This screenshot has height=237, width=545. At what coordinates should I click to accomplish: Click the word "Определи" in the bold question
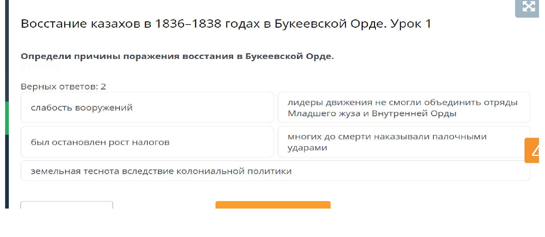[x=46, y=56]
